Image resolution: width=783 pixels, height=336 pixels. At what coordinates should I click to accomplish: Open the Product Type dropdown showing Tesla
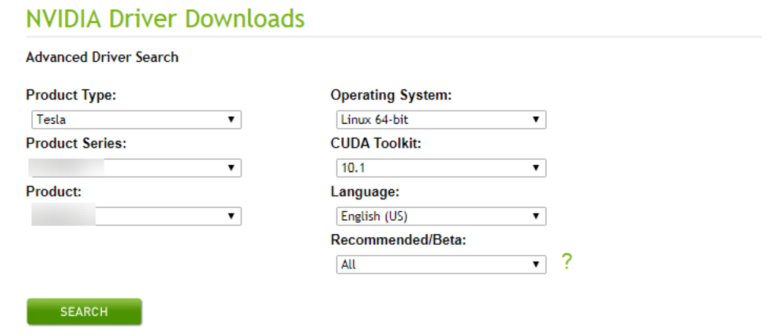[136, 120]
